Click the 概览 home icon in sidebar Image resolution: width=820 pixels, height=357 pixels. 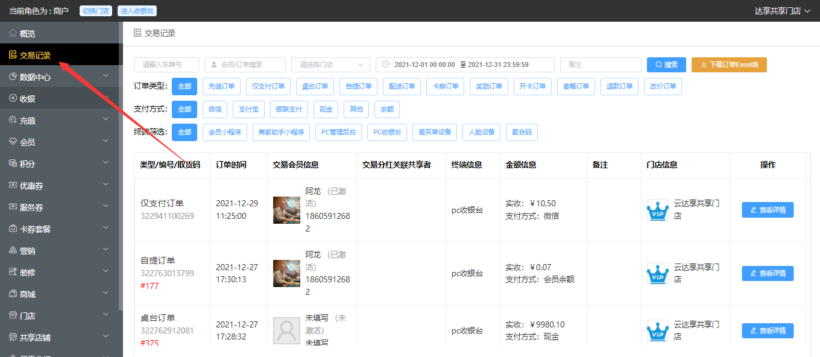13,33
